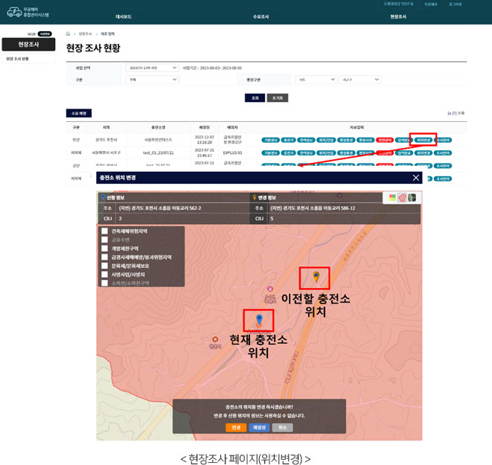This screenshot has height=465, width=492.
Task: Toggle the 문화재/문화재보호 checkbox
Action: 106,266
